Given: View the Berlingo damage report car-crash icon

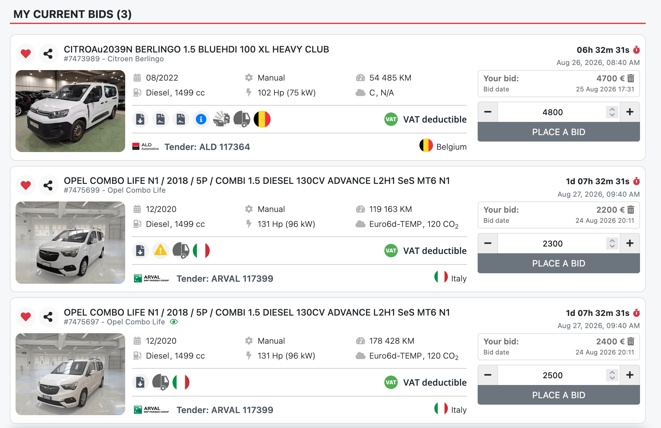Looking at the screenshot, I should 222,119.
